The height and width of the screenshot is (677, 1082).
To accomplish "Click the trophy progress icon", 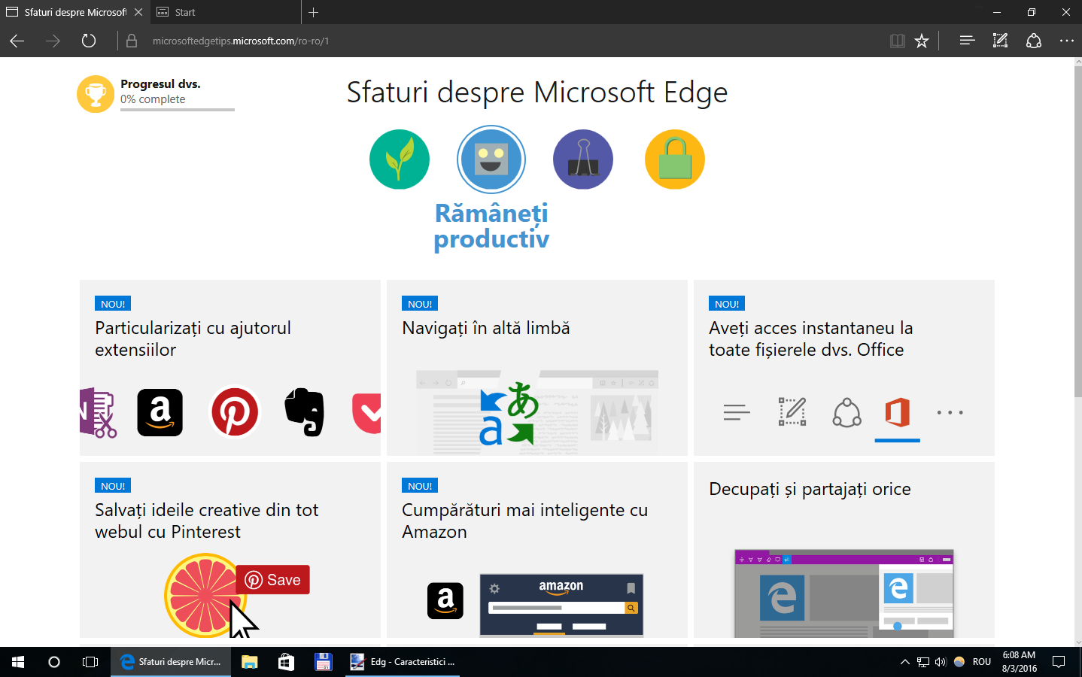I will click(96, 94).
